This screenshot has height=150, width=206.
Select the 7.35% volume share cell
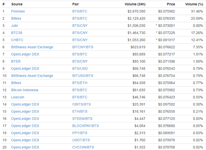(198, 47)
